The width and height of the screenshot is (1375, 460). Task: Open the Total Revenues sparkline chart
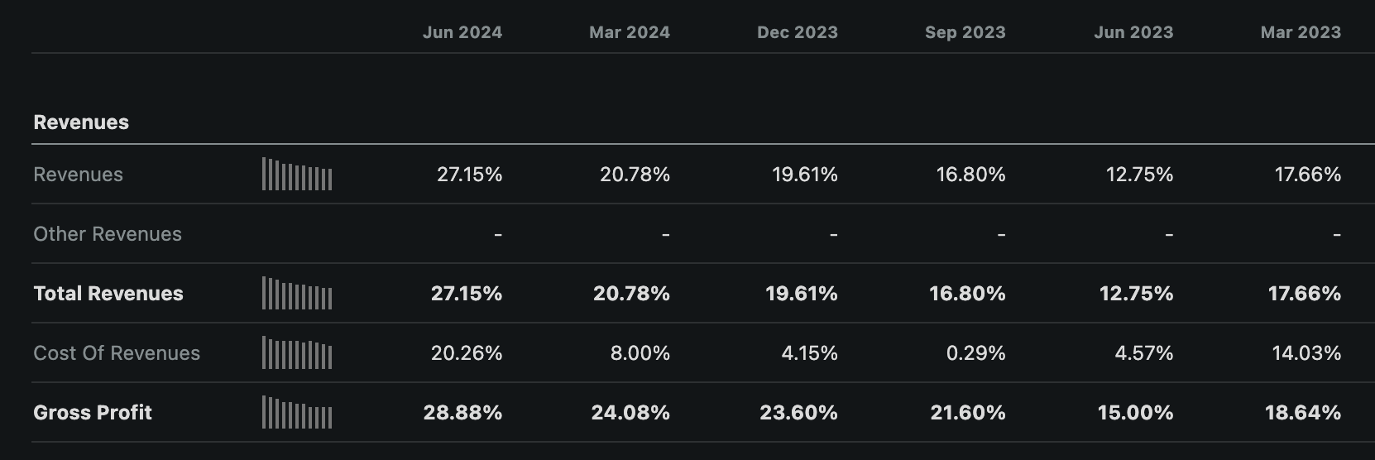click(297, 294)
